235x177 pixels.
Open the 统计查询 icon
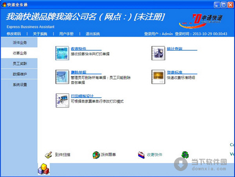coord(158,53)
